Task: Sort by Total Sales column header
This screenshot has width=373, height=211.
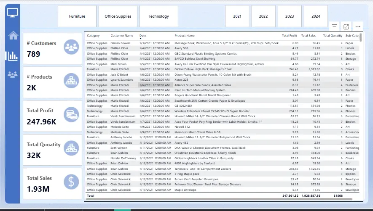Action: click(308, 36)
